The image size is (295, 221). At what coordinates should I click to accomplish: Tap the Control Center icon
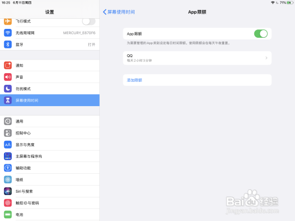8,133
